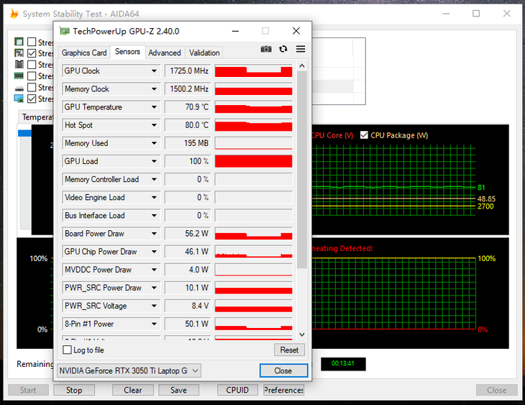Switch to the Graphics Card tab
The height and width of the screenshot is (405, 525).
pyautogui.click(x=84, y=53)
